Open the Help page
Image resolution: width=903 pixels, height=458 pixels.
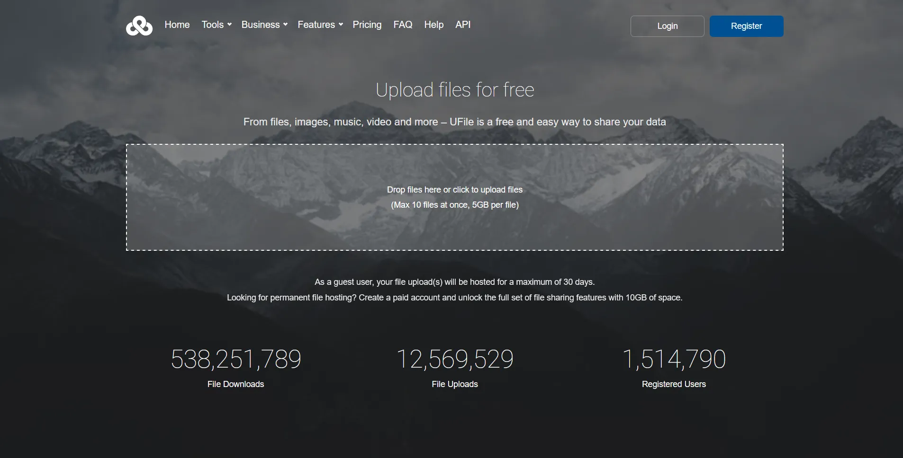tap(433, 25)
